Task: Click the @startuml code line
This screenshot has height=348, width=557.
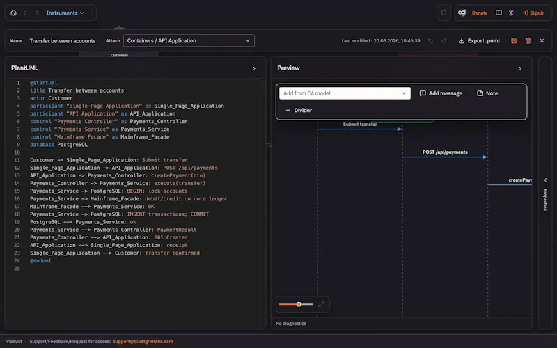Action: coord(43,83)
